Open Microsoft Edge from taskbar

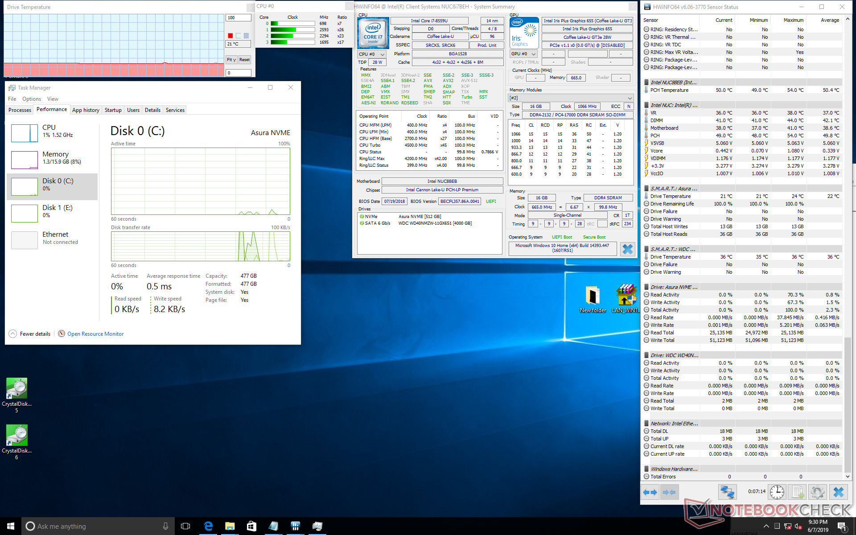(208, 526)
